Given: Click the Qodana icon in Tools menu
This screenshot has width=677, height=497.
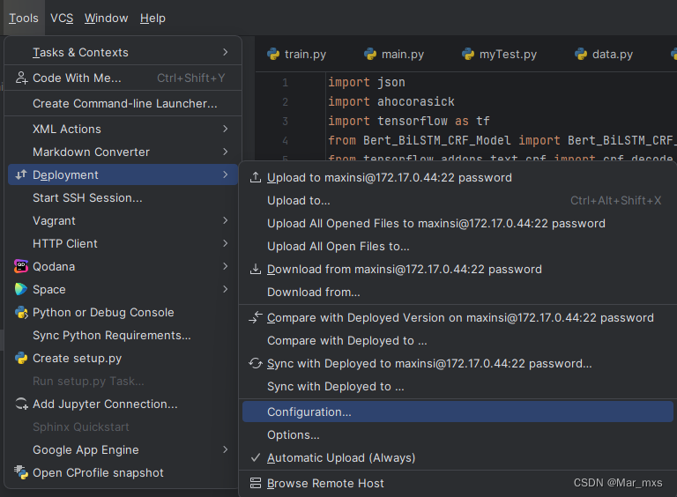Looking at the screenshot, I should 21,266.
